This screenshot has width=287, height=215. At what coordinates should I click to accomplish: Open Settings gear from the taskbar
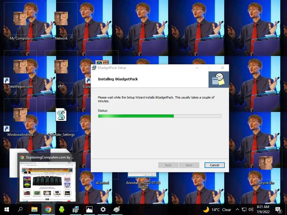(x=103, y=209)
